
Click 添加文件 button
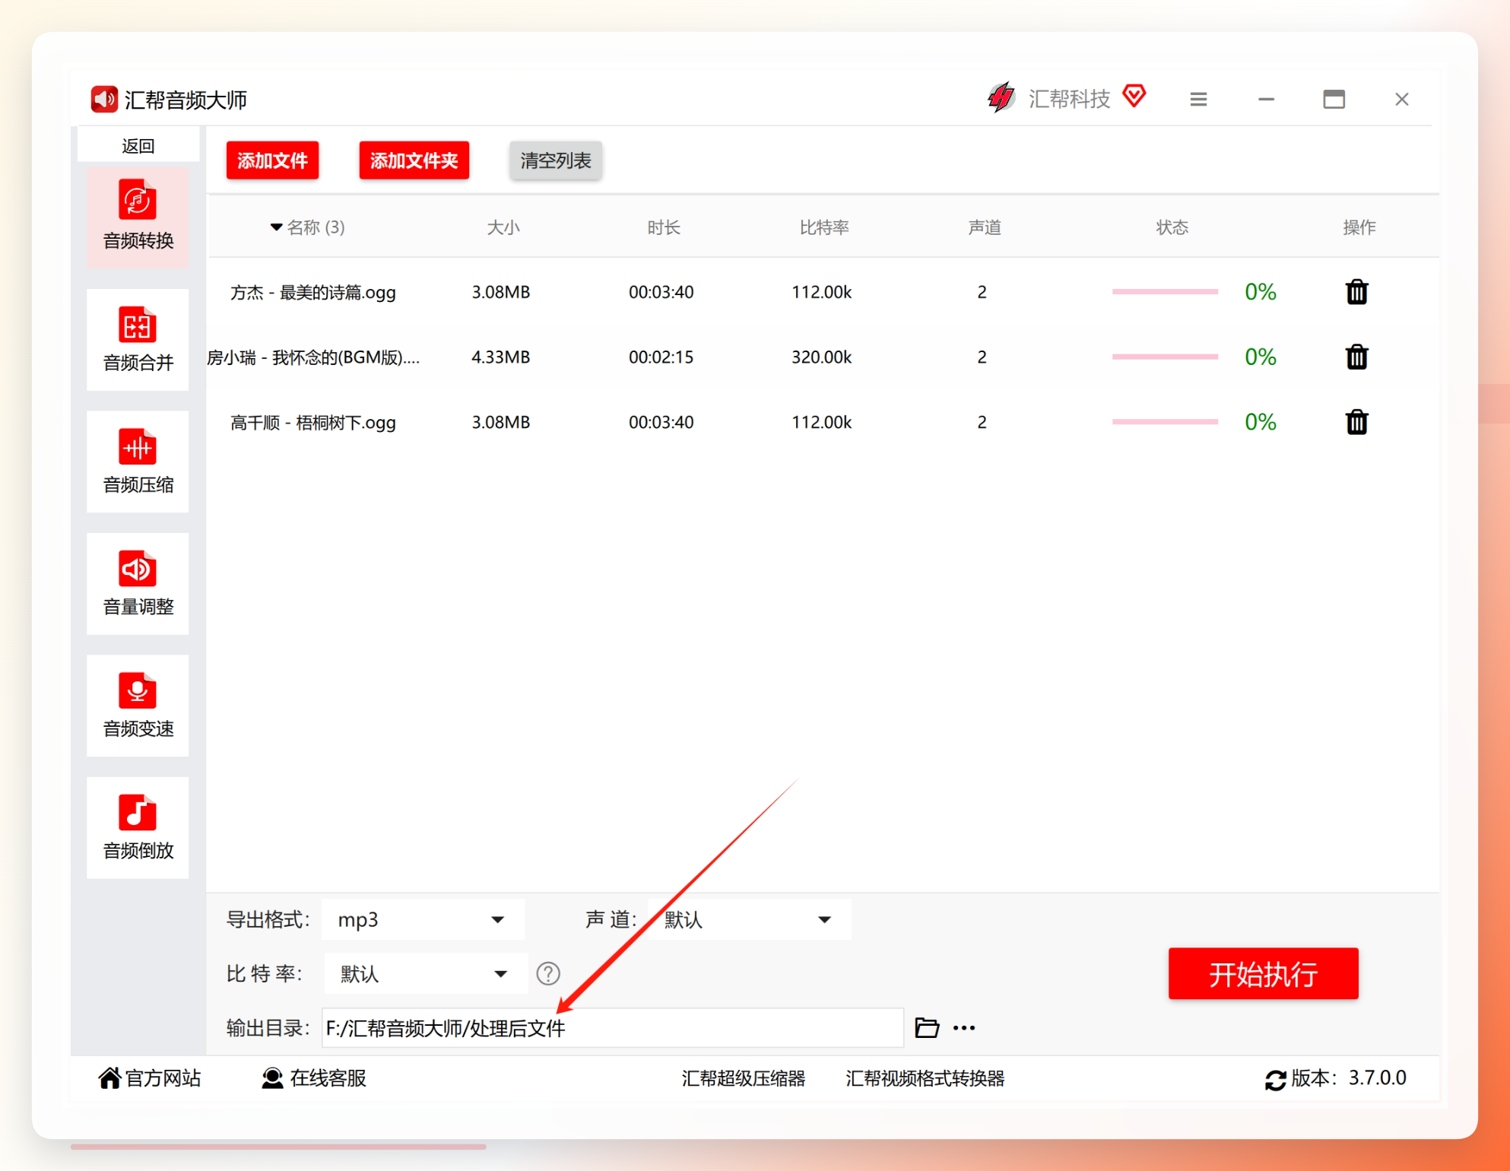tap(272, 160)
